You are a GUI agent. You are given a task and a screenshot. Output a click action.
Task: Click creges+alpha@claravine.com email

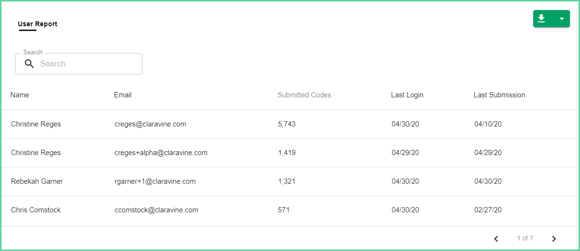click(161, 153)
